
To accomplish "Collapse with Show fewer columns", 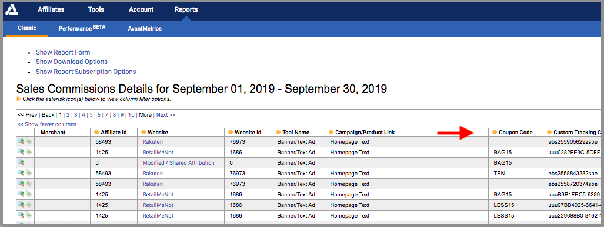I will 47,124.
